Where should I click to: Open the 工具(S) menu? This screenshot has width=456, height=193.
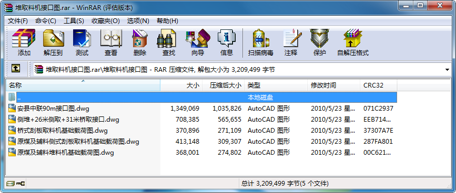coord(74,21)
